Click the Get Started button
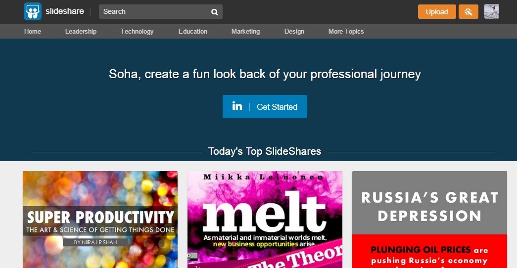517x268 pixels. tap(265, 106)
